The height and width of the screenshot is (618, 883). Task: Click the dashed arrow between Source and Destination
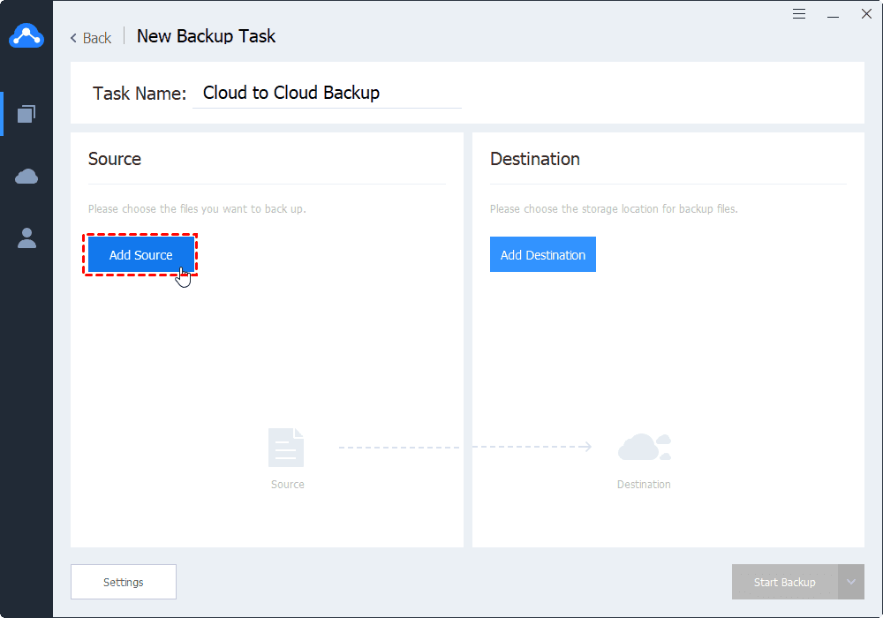(464, 448)
